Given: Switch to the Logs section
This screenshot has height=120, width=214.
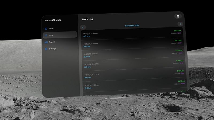Looking at the screenshot, I should pyautogui.click(x=60, y=35).
